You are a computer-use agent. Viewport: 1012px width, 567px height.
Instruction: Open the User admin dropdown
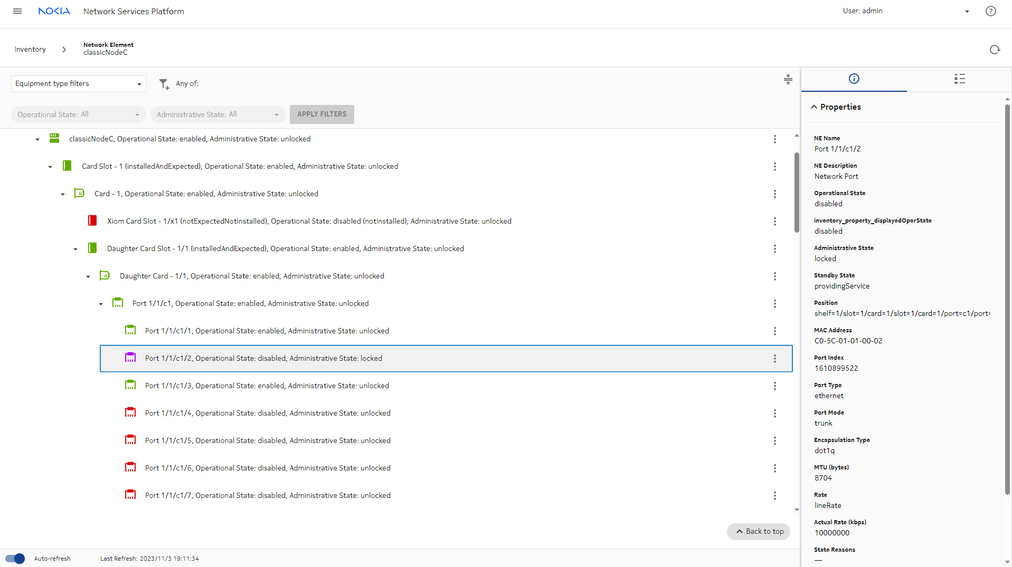pos(967,11)
